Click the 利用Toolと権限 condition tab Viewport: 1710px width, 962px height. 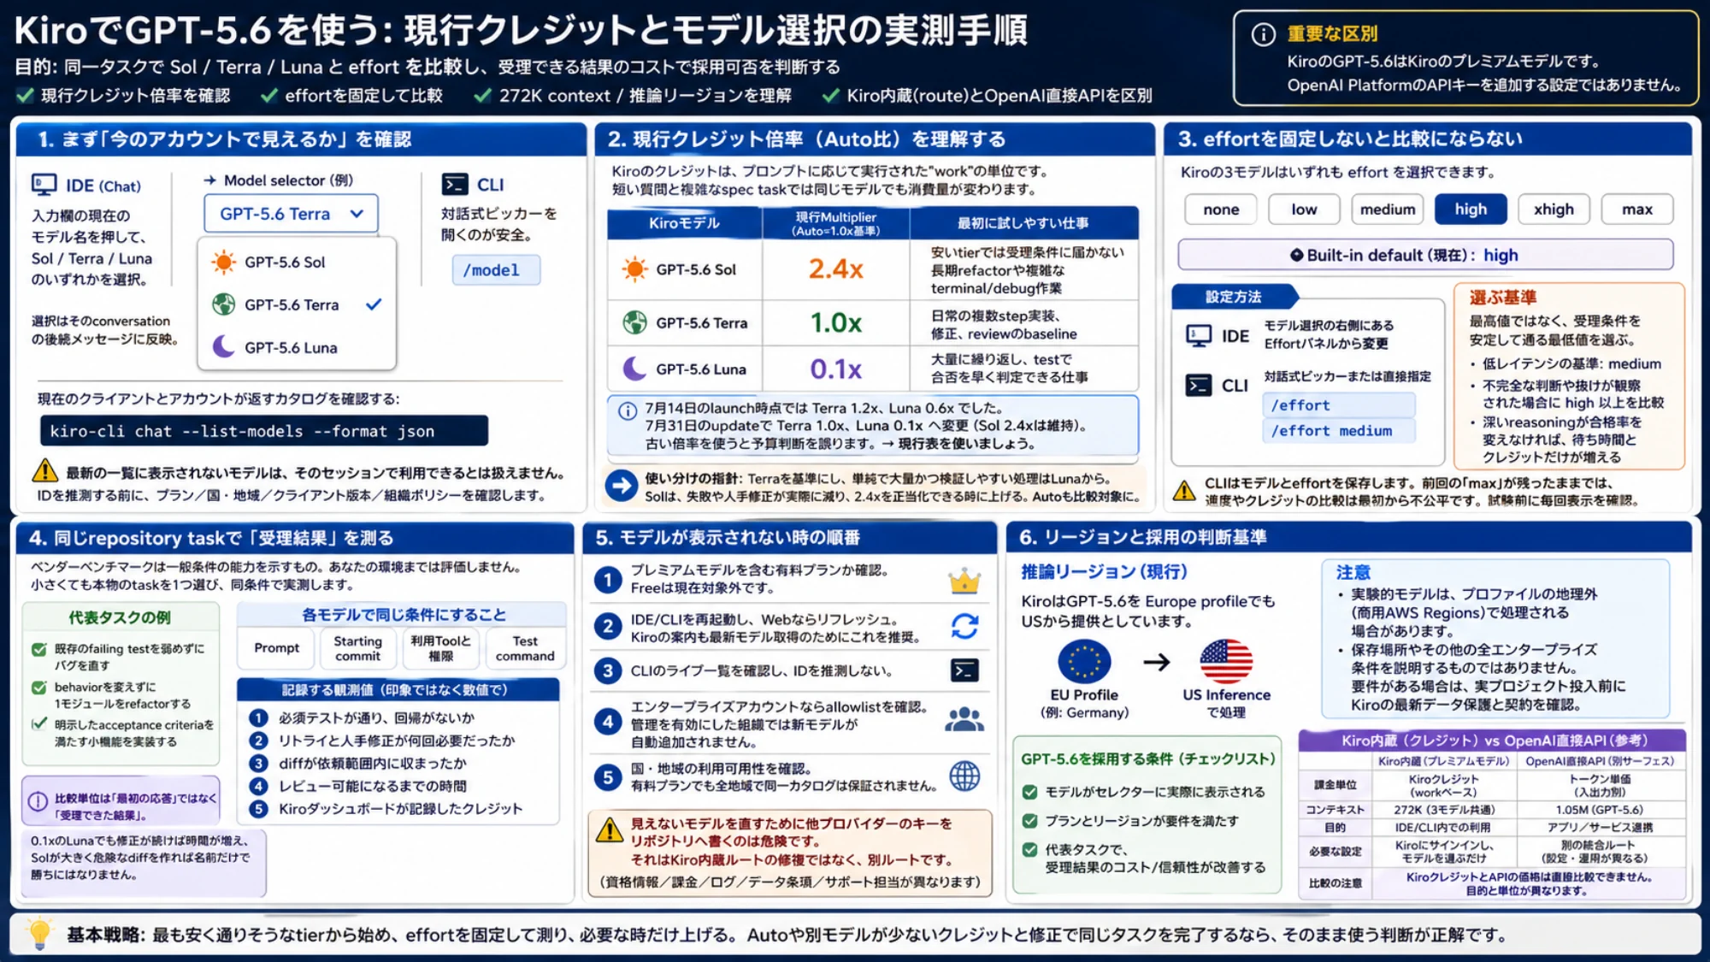tap(440, 648)
